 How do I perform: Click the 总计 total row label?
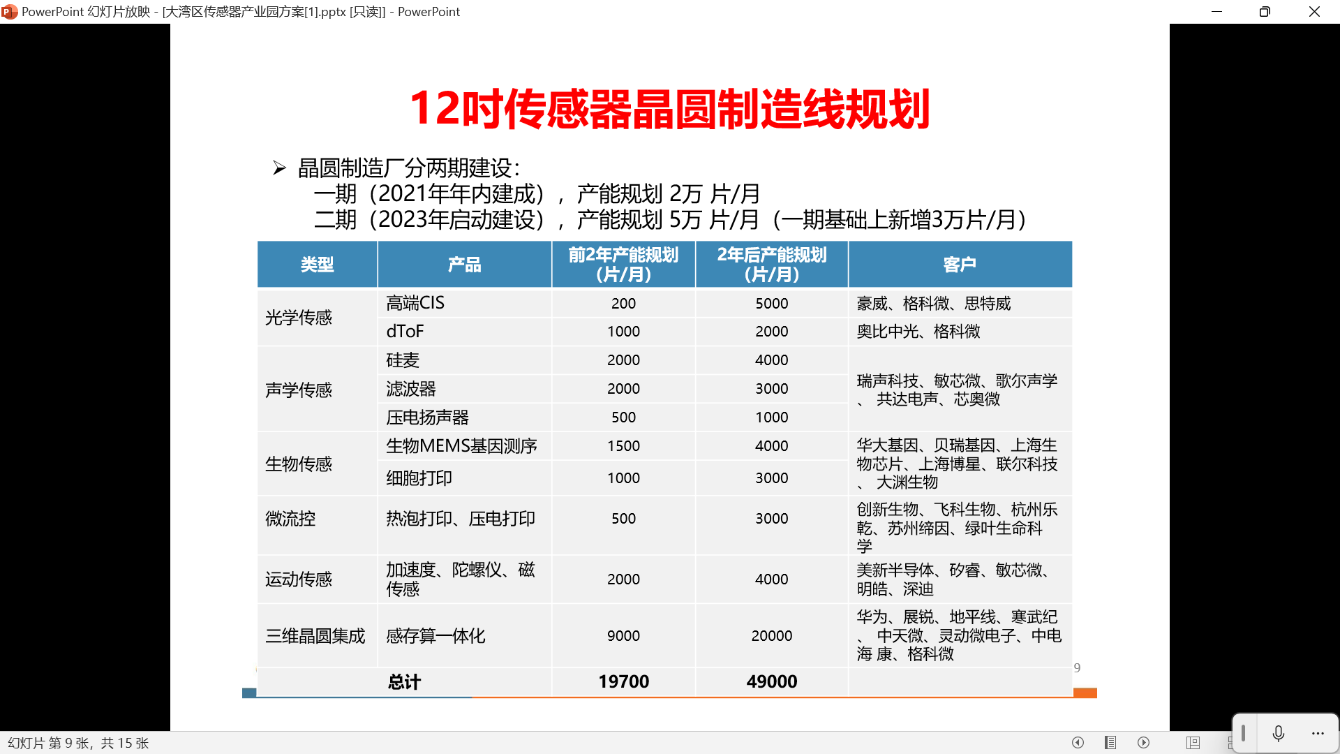pos(404,681)
